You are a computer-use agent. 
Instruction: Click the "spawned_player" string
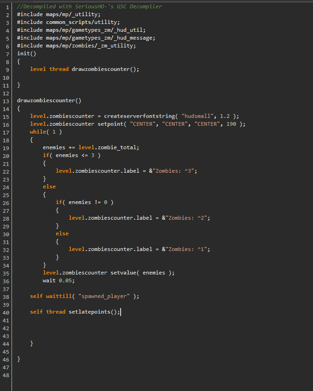[104, 296]
